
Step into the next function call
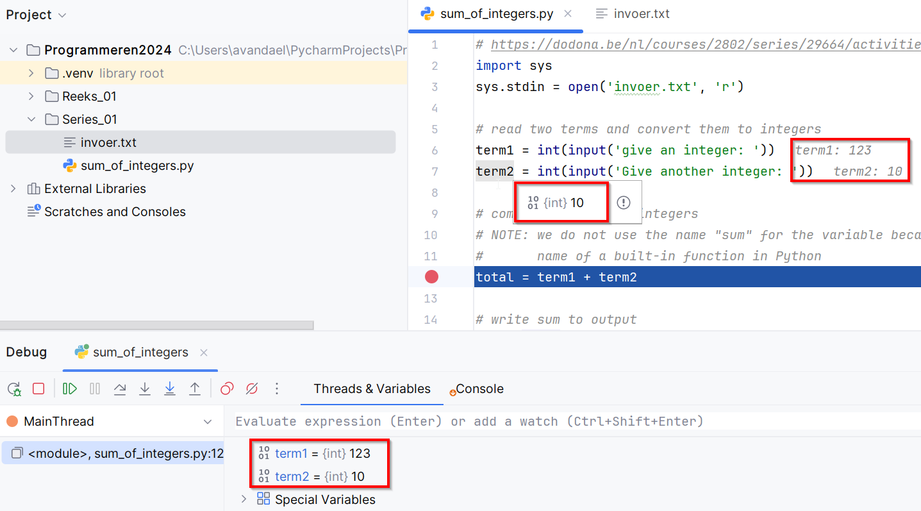pos(144,389)
